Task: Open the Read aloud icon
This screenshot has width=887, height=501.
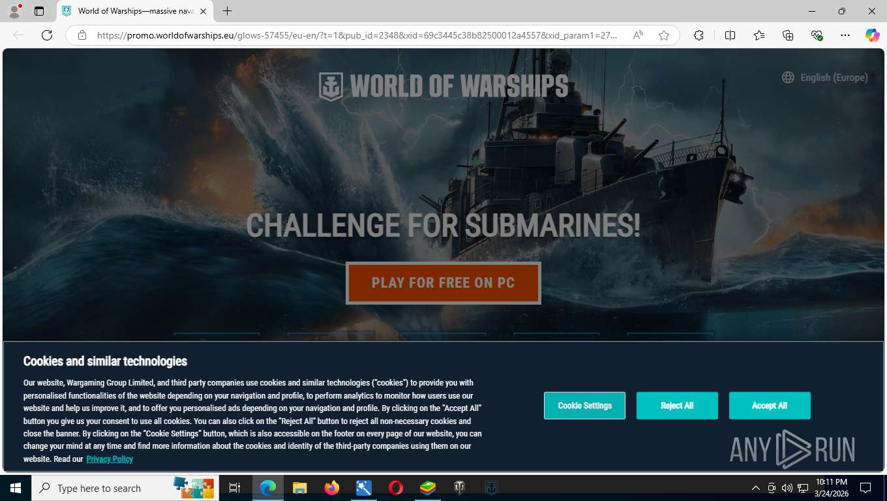Action: pos(638,35)
